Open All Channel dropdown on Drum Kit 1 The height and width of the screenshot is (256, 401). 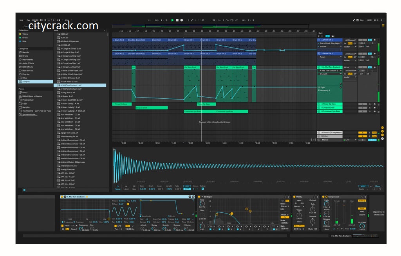click(350, 40)
